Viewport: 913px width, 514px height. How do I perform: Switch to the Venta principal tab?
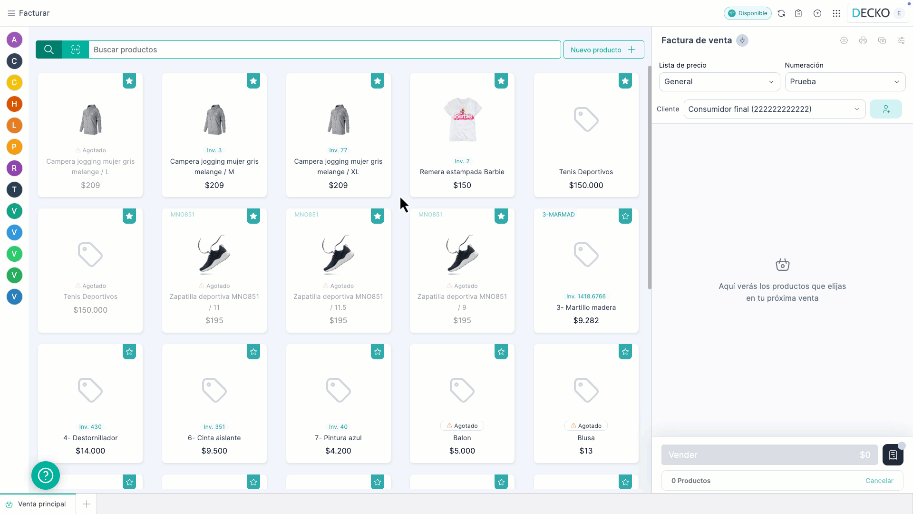pyautogui.click(x=38, y=504)
